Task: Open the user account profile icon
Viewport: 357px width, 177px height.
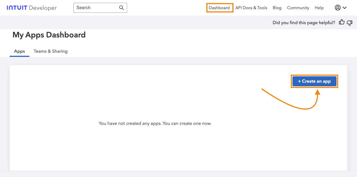Action: point(338,8)
